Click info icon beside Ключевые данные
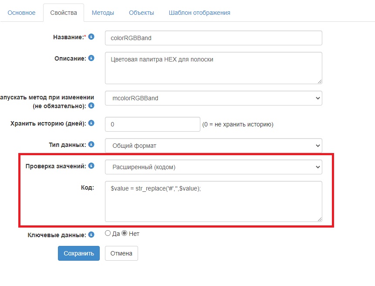Image resolution: width=375 pixels, height=286 pixels. pos(91,235)
